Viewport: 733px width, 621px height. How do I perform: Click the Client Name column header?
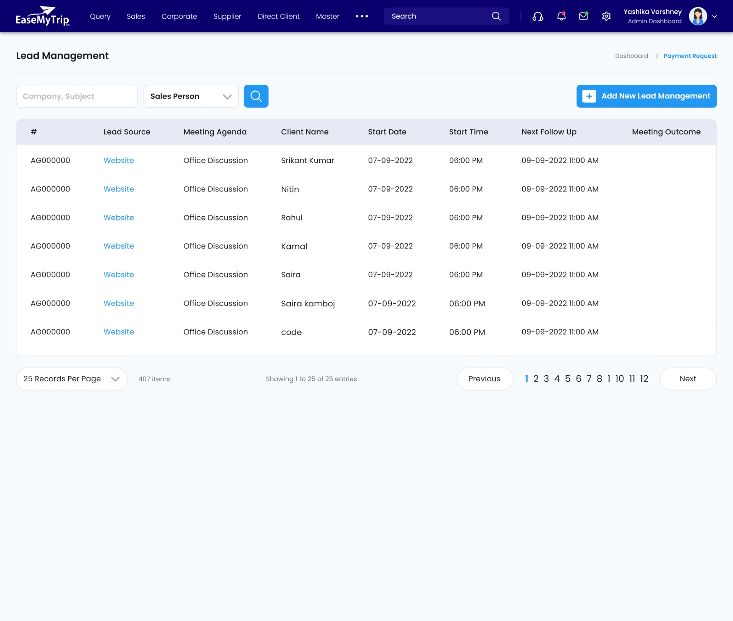pos(305,132)
